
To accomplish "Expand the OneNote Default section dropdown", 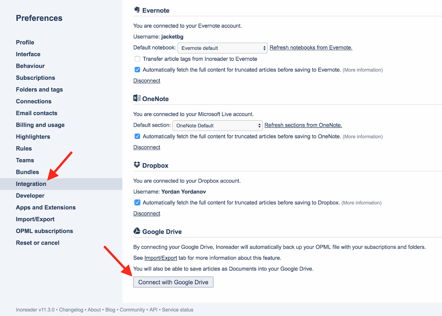I will (x=218, y=125).
